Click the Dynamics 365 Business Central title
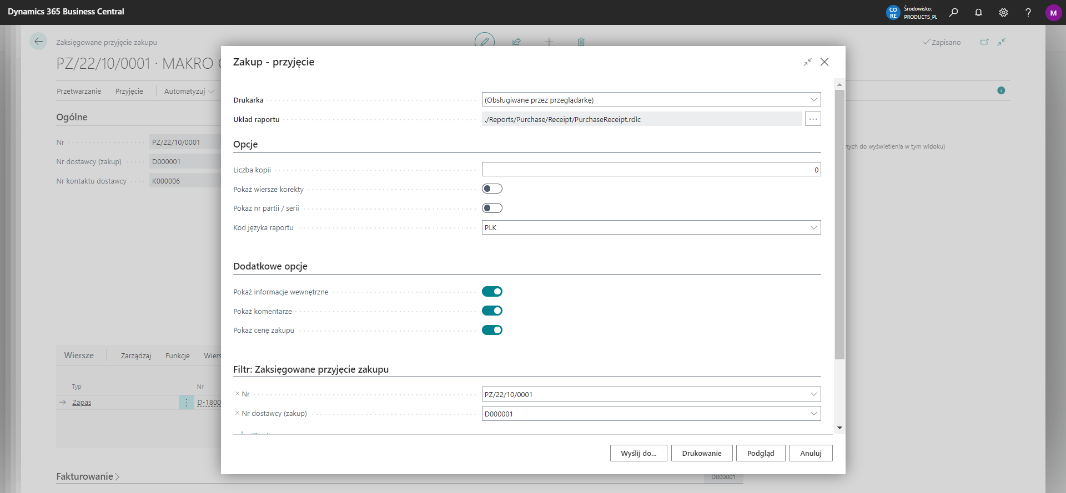1066x493 pixels. point(66,12)
